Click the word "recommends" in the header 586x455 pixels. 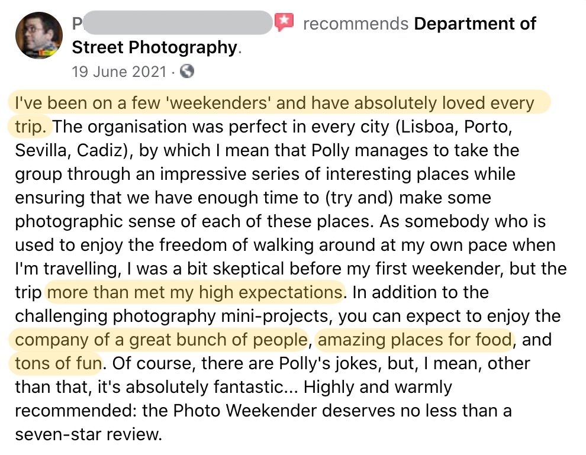(x=355, y=24)
